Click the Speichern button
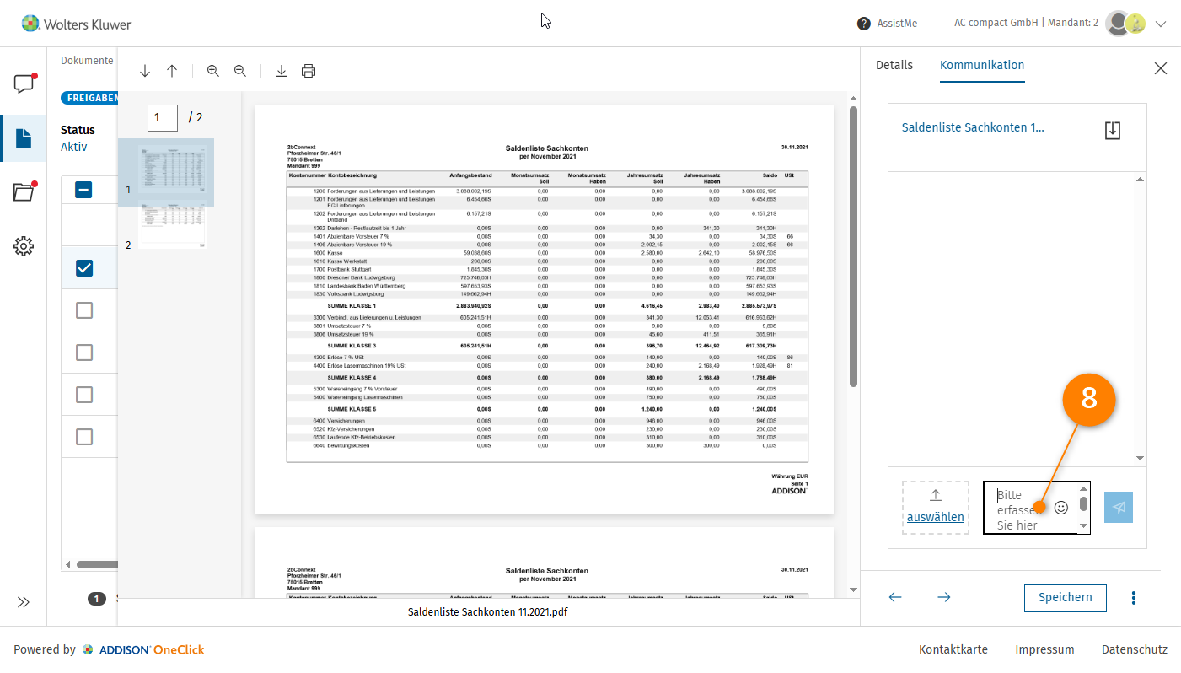 tap(1066, 597)
